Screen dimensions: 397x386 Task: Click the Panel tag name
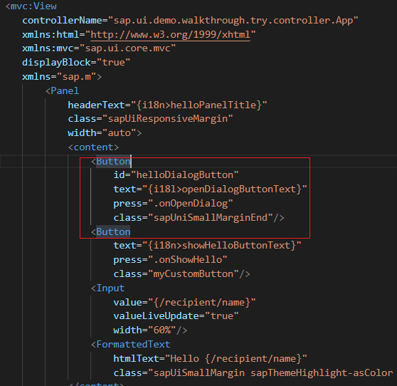65,90
